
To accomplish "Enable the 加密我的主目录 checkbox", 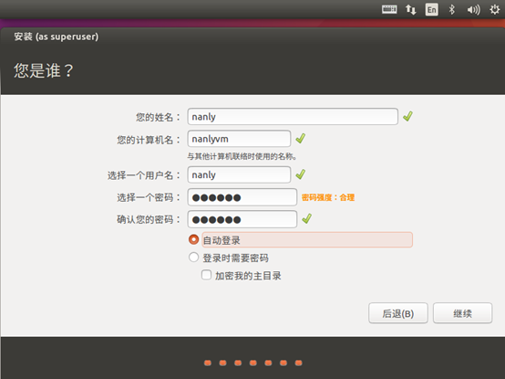I will click(x=206, y=275).
